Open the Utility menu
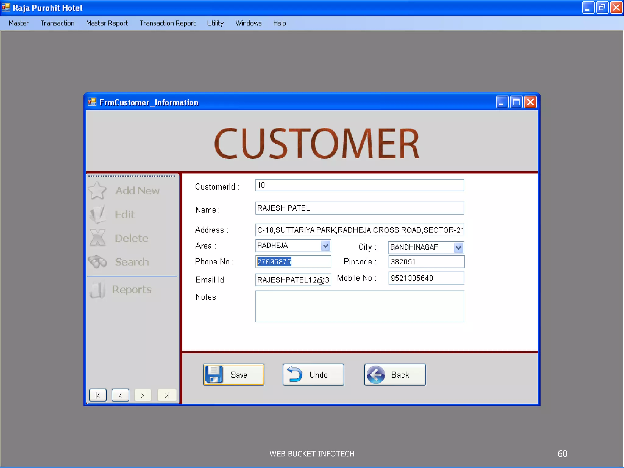 pyautogui.click(x=215, y=23)
